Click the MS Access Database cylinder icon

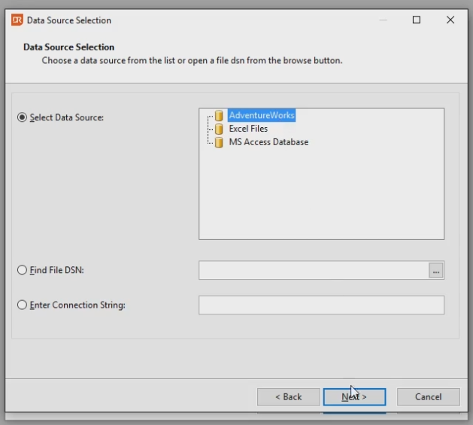pyautogui.click(x=219, y=142)
